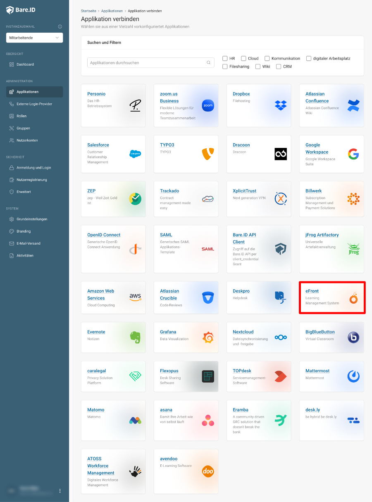Open Externe Login-Provider menu item

coord(34,104)
